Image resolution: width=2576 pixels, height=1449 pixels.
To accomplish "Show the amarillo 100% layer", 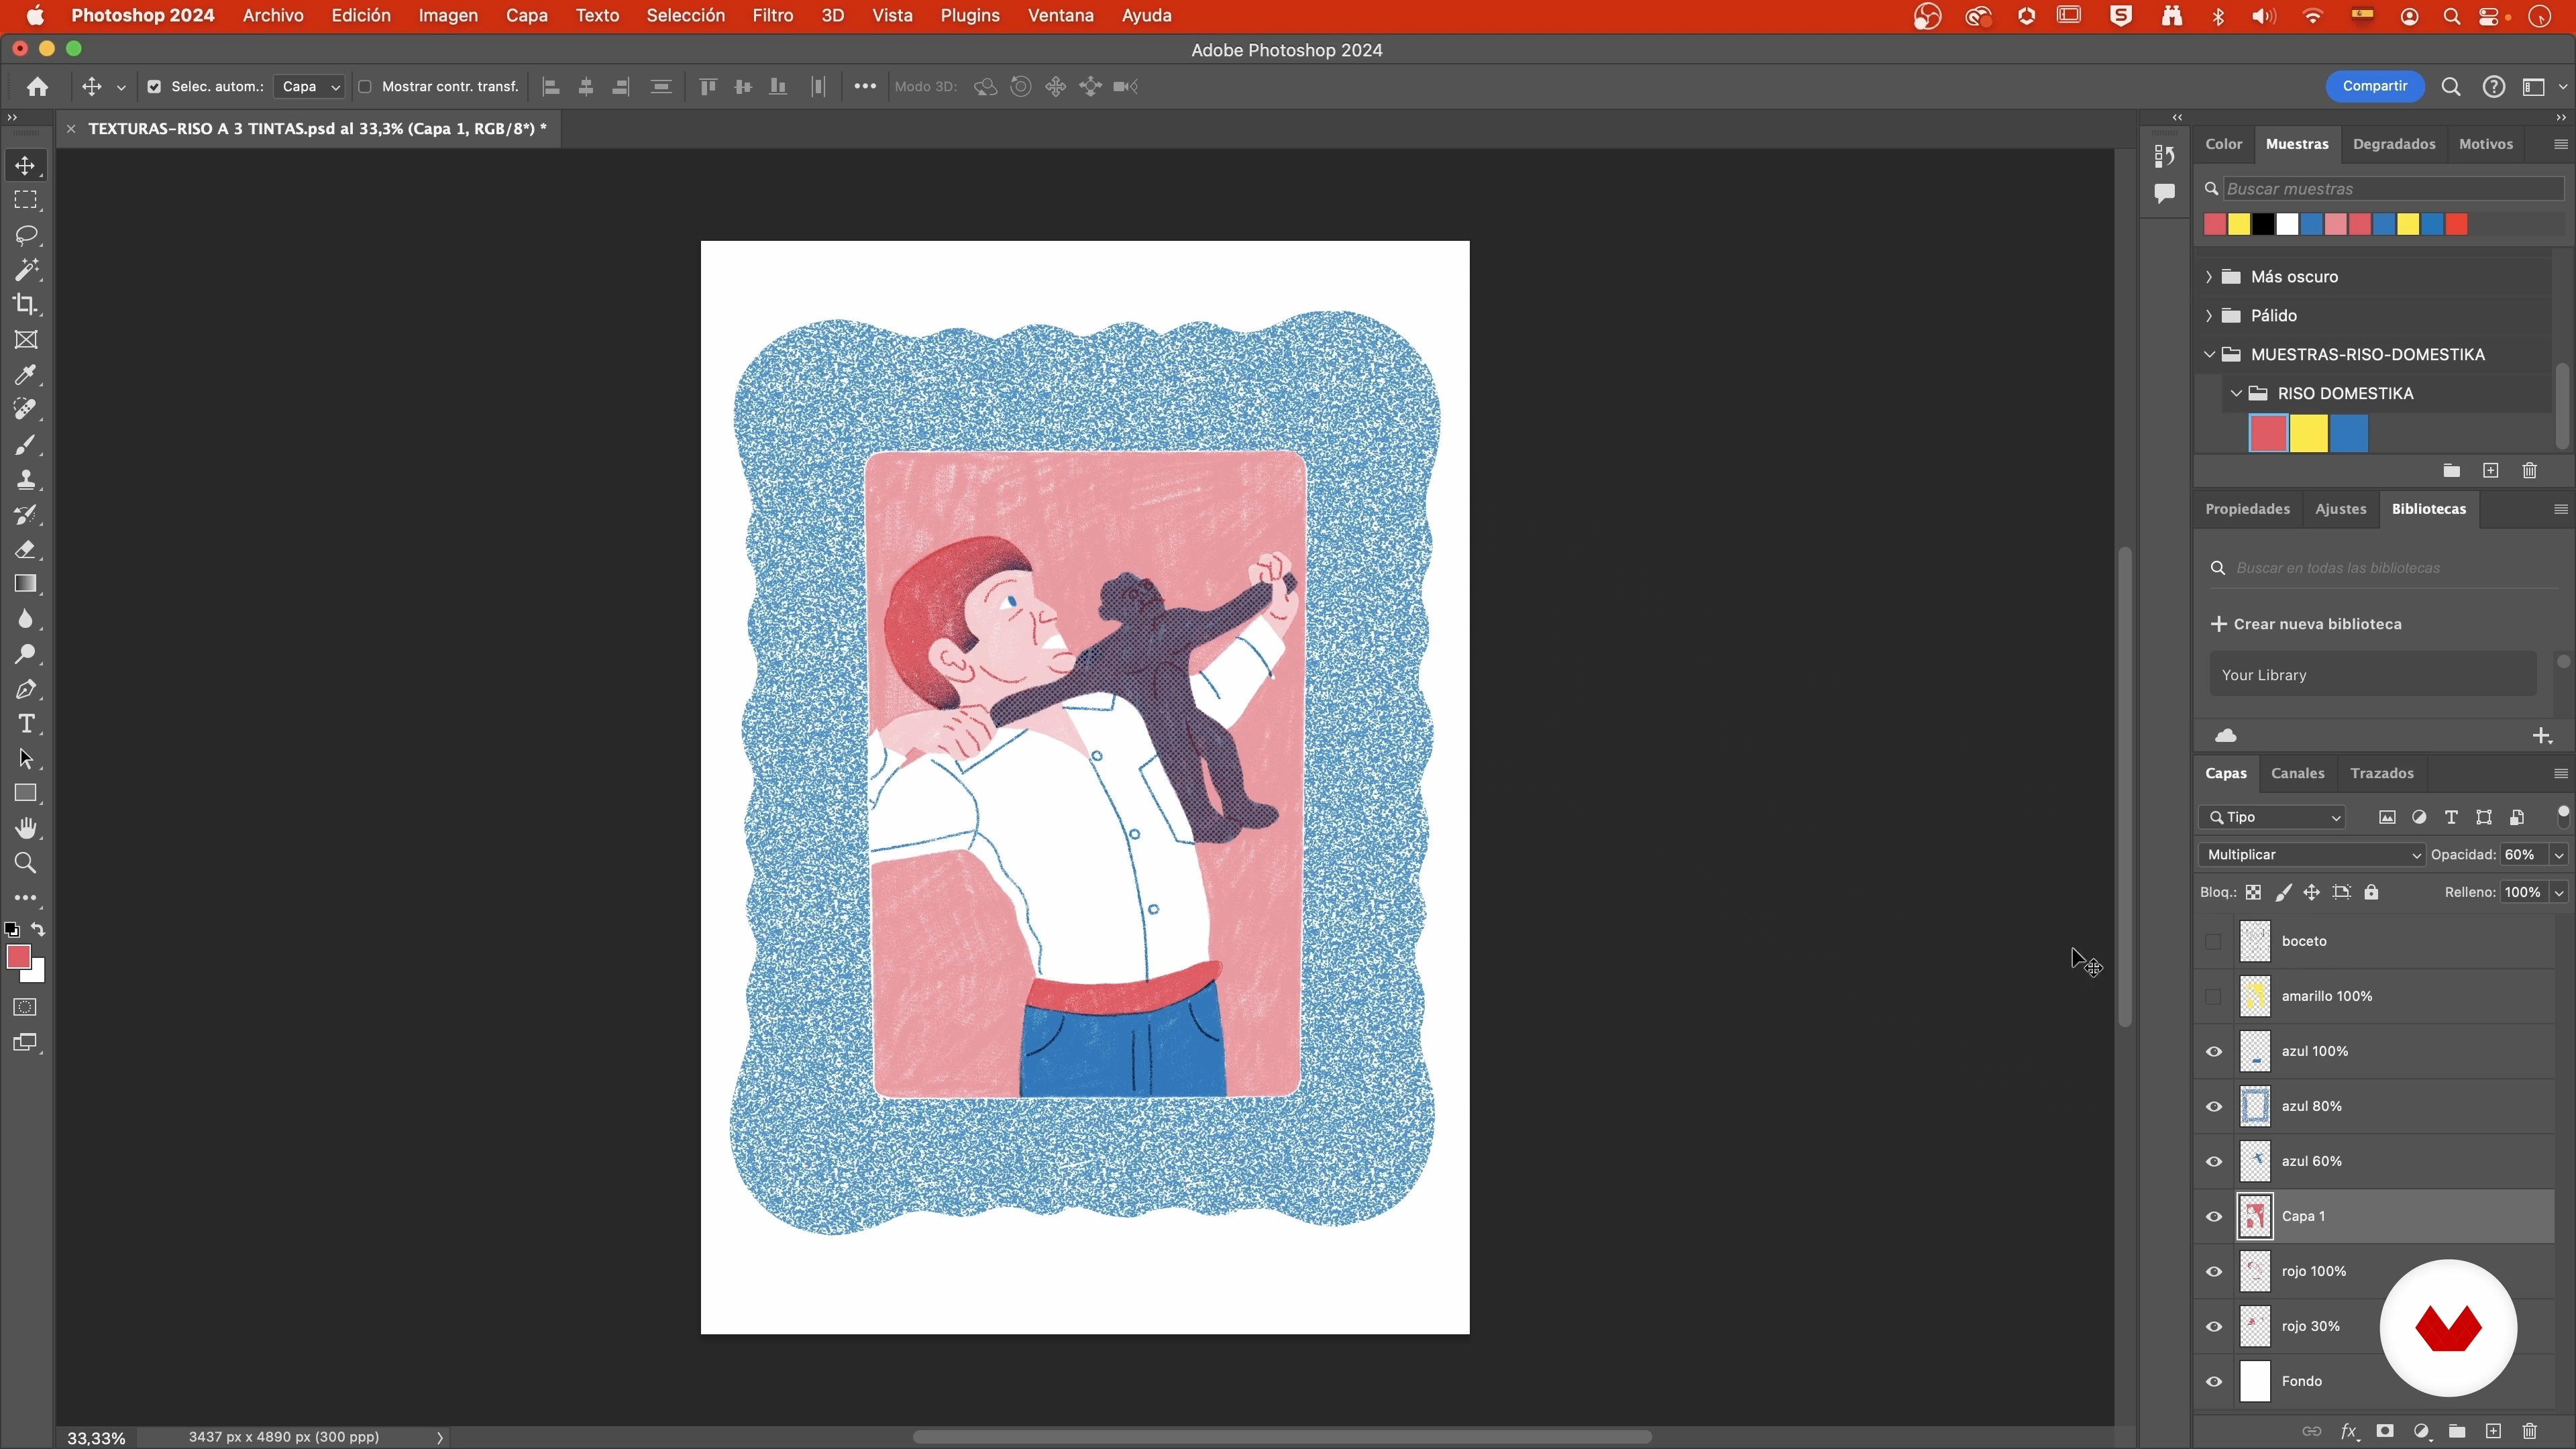I will tap(2213, 996).
